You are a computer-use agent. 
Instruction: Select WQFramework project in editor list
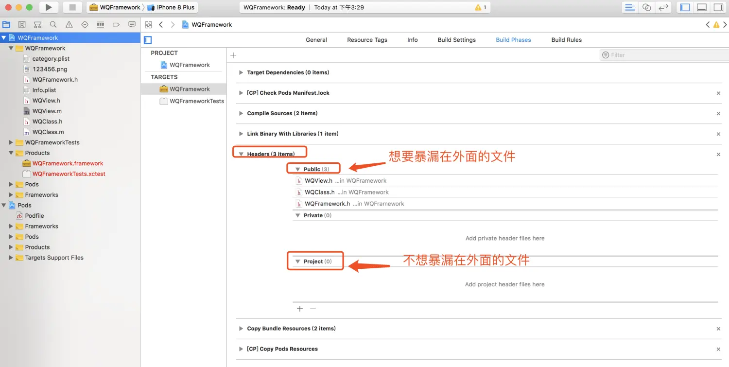[x=185, y=65]
